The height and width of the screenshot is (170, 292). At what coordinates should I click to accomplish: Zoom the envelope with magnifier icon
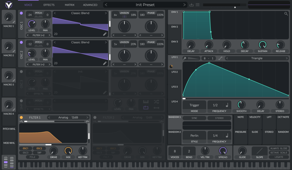point(286,14)
